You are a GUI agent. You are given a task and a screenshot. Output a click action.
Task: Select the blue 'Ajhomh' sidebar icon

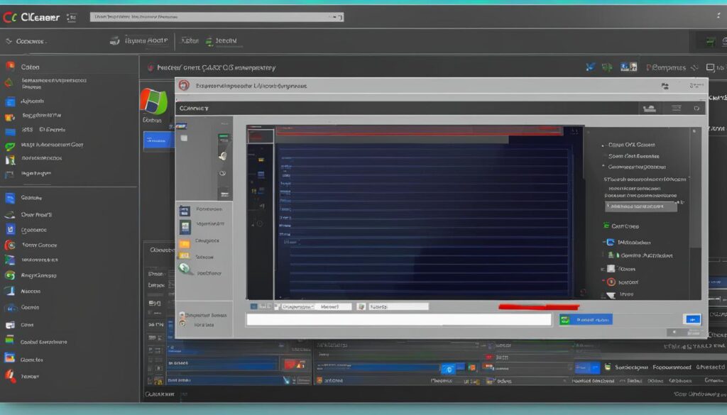pyautogui.click(x=10, y=101)
